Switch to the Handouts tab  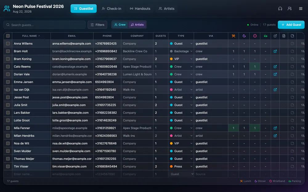(x=140, y=9)
